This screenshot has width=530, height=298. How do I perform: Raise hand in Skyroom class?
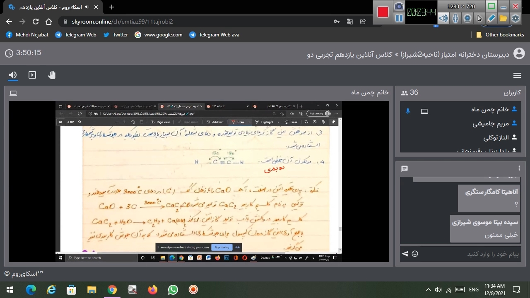[52, 75]
